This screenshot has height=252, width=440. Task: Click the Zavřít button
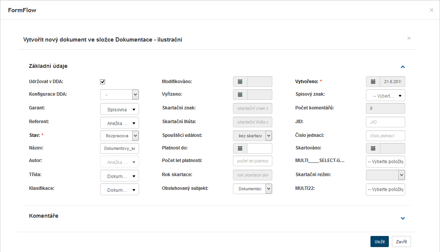pos(401,242)
